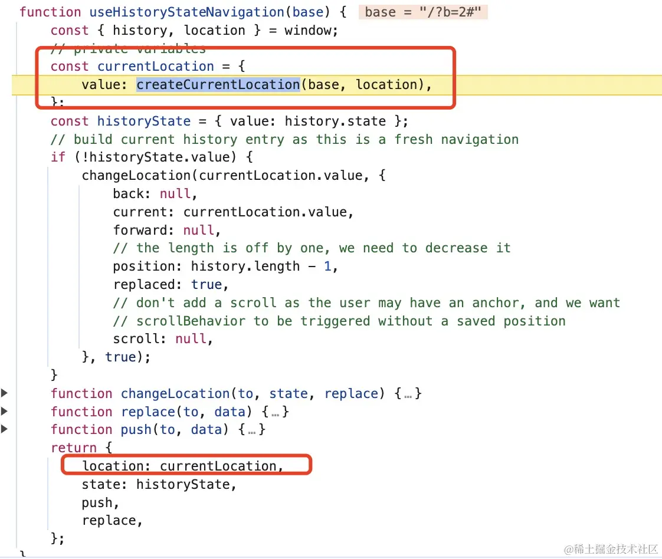Click the "don't add a scroll" comment
The image size is (662, 559).
point(366,303)
